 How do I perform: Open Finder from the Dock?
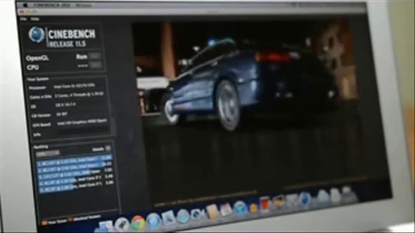point(106,227)
